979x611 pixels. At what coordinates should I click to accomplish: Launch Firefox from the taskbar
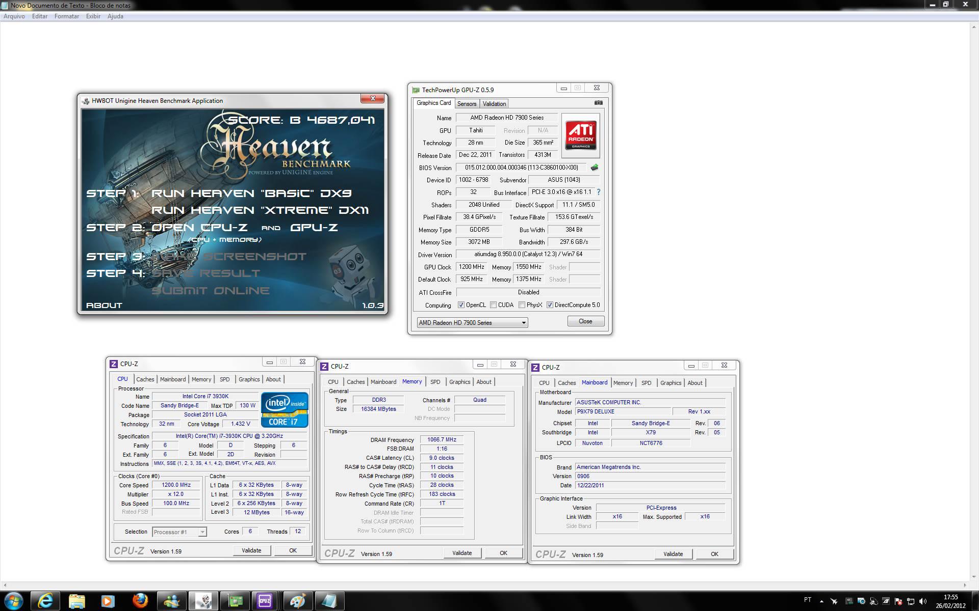click(x=140, y=601)
